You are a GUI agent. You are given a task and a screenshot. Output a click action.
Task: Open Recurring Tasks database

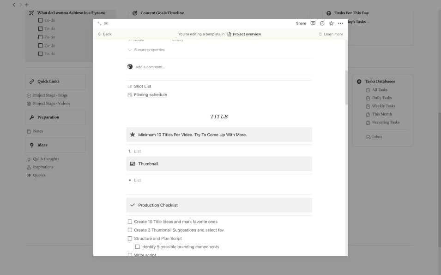386,123
